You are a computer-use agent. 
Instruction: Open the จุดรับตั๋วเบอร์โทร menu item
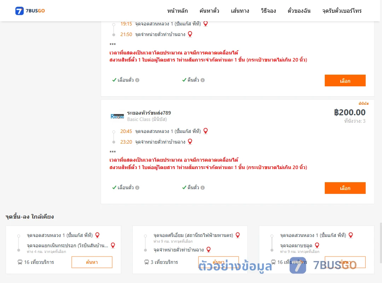click(342, 11)
